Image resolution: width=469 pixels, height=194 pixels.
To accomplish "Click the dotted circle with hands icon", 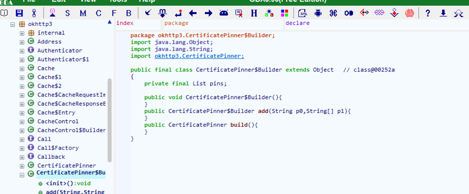I will (x=458, y=13).
